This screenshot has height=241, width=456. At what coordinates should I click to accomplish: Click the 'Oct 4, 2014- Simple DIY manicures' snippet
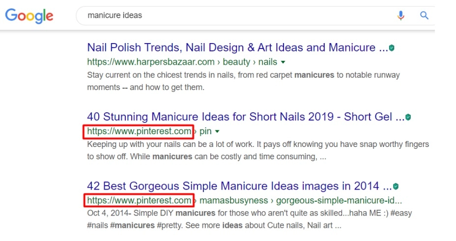(x=250, y=219)
